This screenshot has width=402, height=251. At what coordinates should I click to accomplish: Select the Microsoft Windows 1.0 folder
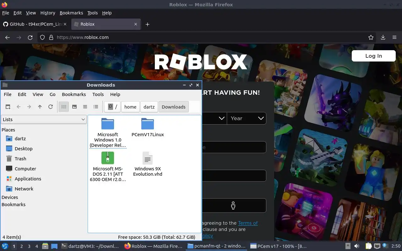[108, 133]
